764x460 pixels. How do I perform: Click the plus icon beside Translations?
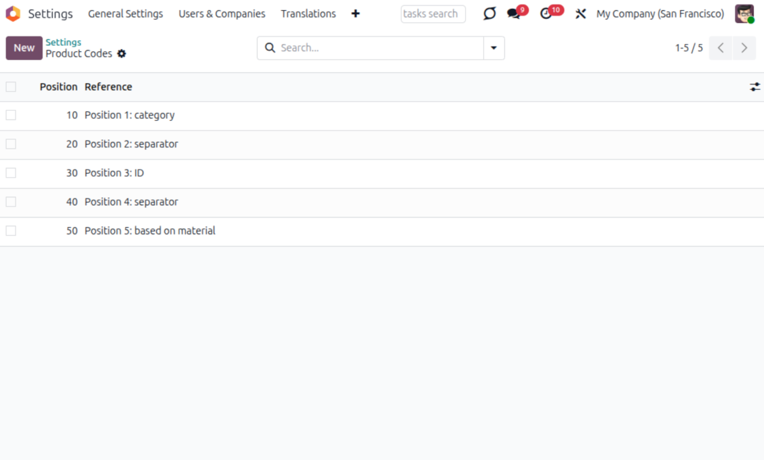click(356, 14)
